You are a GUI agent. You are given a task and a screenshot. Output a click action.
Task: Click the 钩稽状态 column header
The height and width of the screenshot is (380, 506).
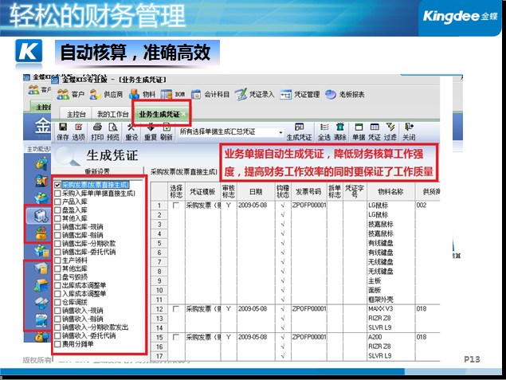283,192
